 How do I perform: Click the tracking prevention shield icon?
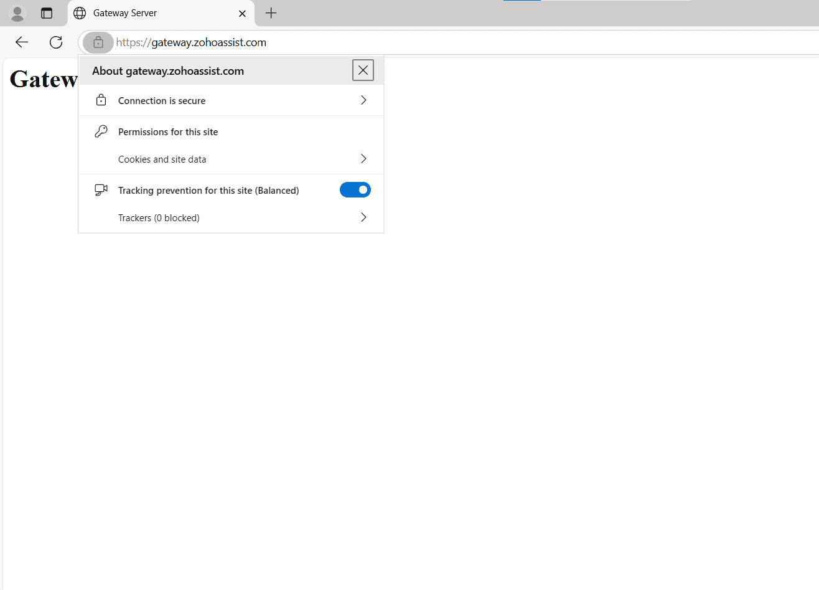[101, 189]
